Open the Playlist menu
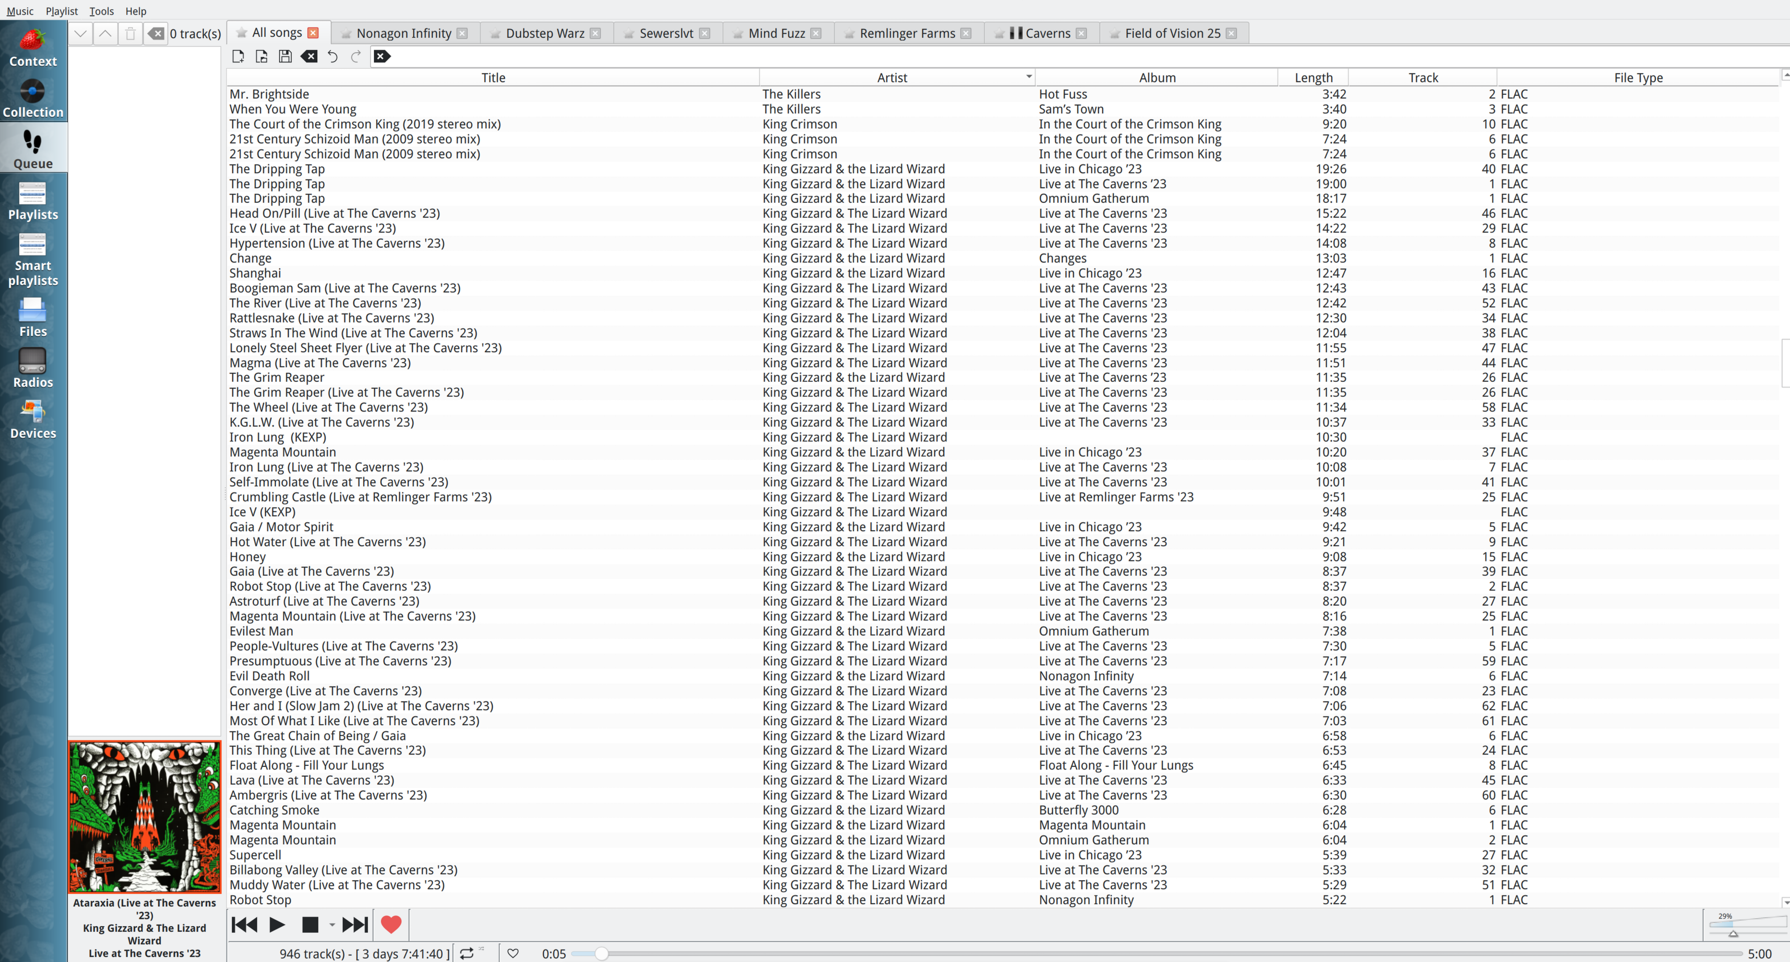The width and height of the screenshot is (1790, 962). tap(61, 11)
